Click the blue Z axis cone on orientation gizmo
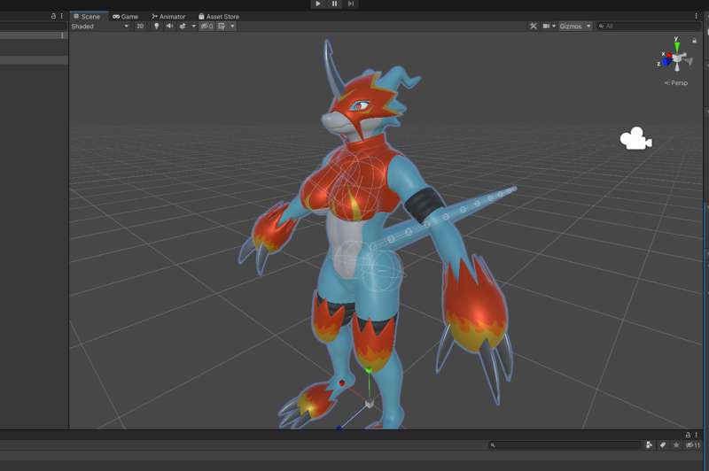This screenshot has height=471, width=709. [666, 62]
